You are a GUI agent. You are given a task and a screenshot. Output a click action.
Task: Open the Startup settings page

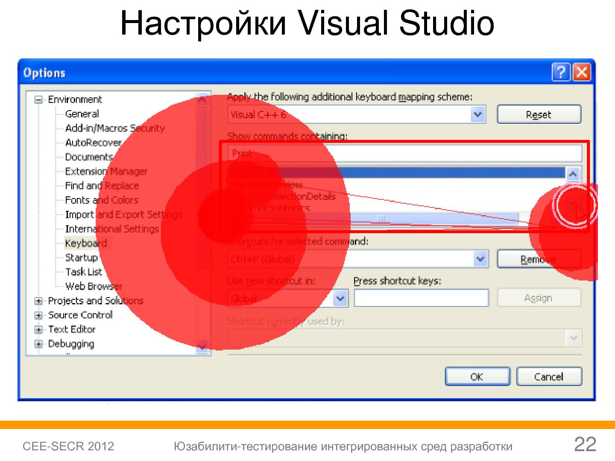81,258
